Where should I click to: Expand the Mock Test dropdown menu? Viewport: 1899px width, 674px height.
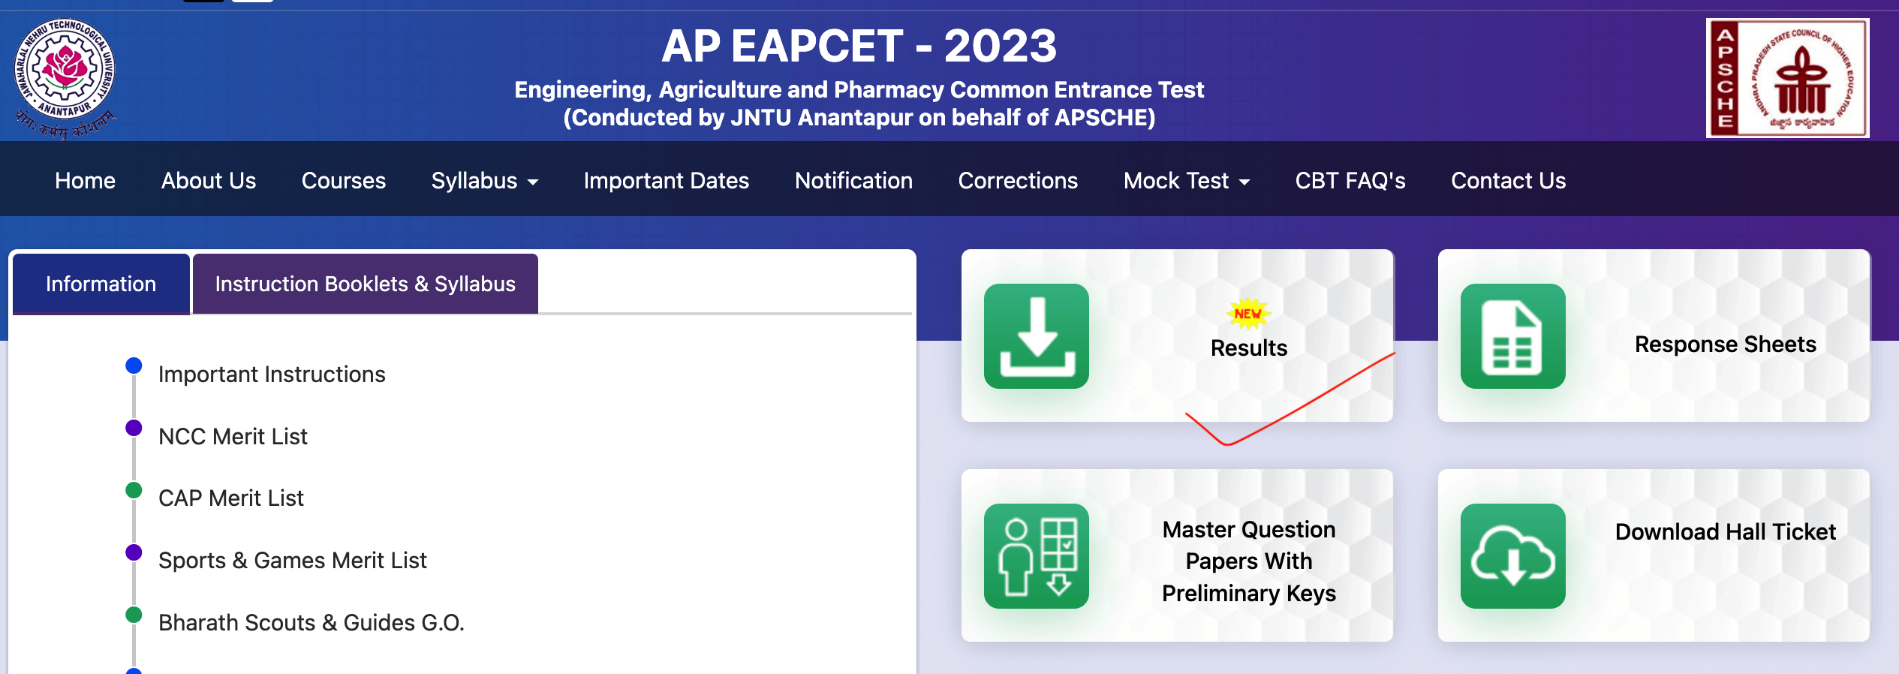click(1186, 181)
